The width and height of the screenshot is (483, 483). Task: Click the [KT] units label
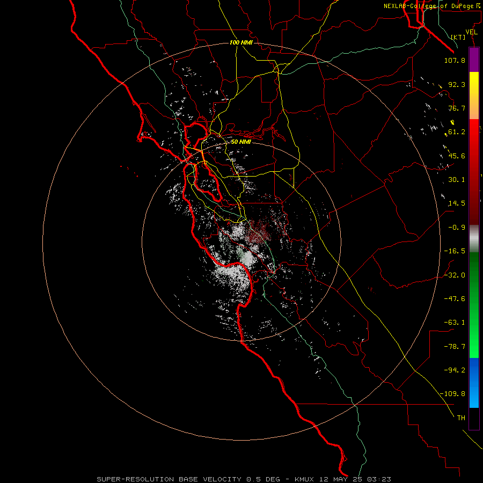point(458,37)
